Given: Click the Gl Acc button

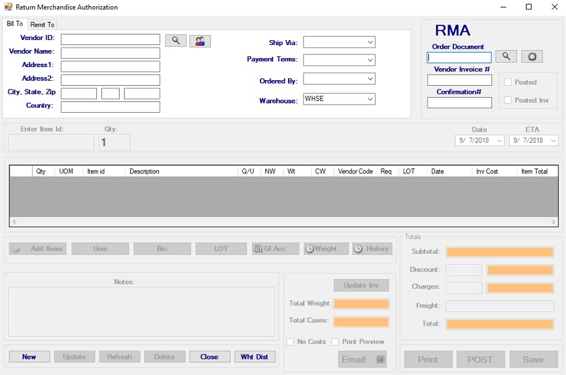Looking at the screenshot, I should (275, 249).
